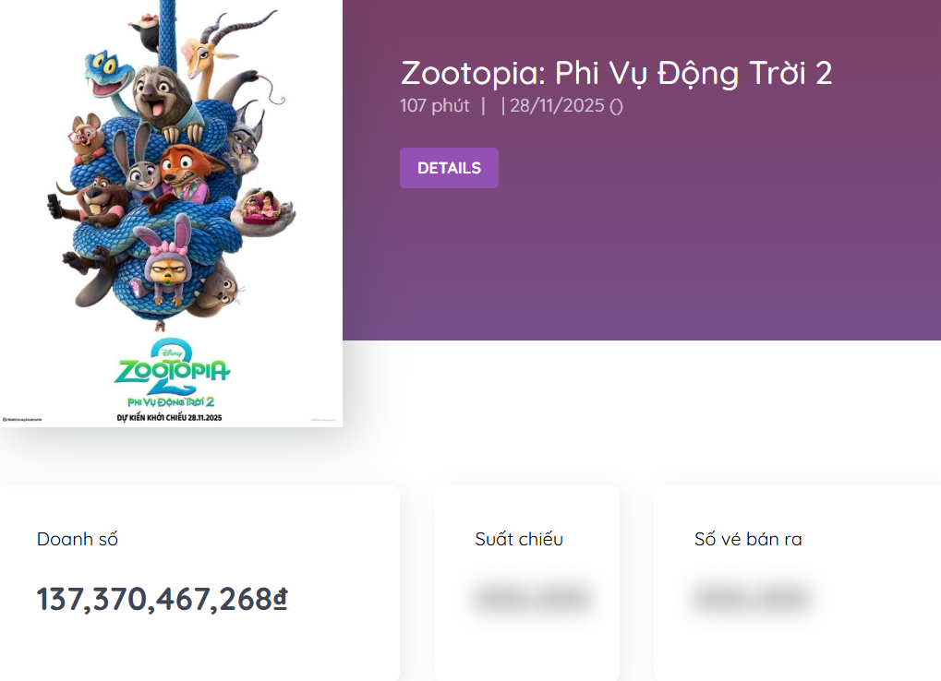Viewport: 941px width, 681px height.
Task: Select the Suất chiếu stat card
Action: tap(525, 581)
